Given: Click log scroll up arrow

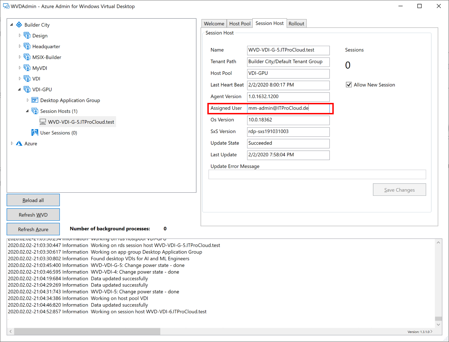Looking at the screenshot, I should pyautogui.click(x=438, y=243).
